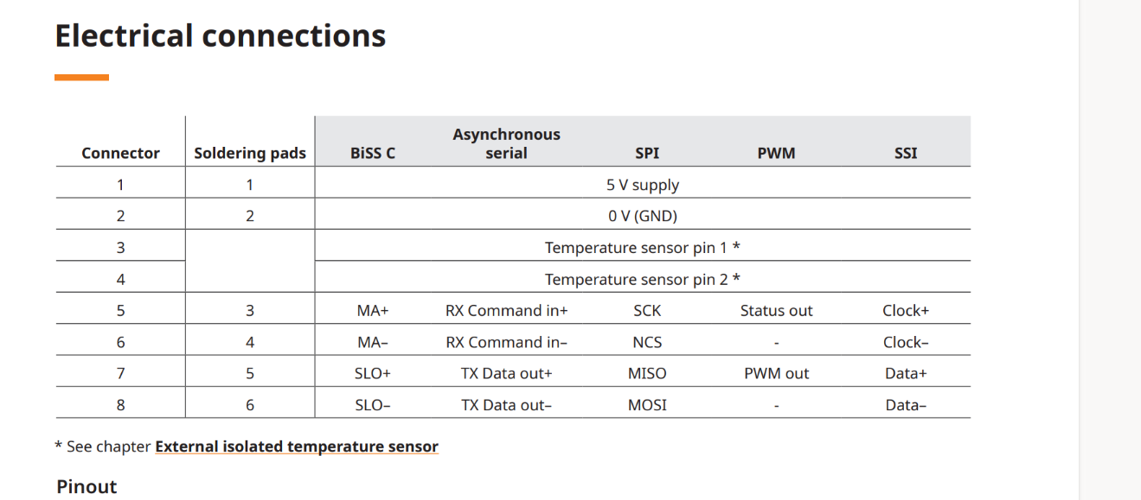Click Temperature sensor pin 1 text
This screenshot has width=1141, height=500.
click(x=643, y=248)
